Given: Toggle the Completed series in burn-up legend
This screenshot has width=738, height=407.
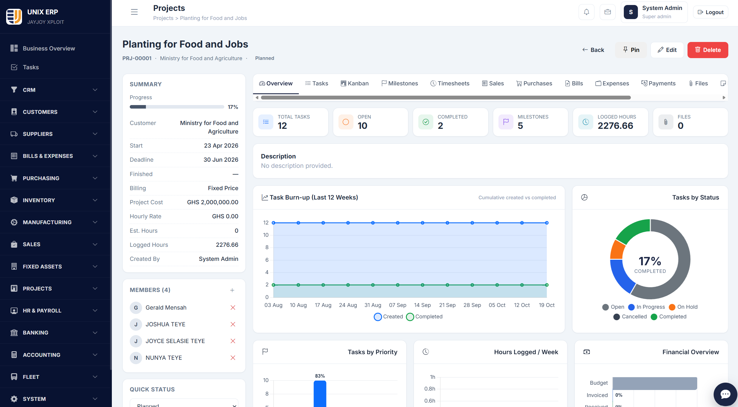Looking at the screenshot, I should pyautogui.click(x=424, y=317).
